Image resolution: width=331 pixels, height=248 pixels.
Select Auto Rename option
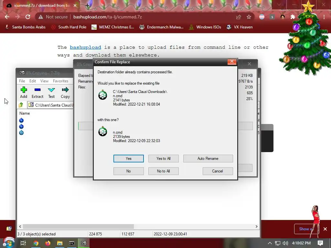coord(208,159)
